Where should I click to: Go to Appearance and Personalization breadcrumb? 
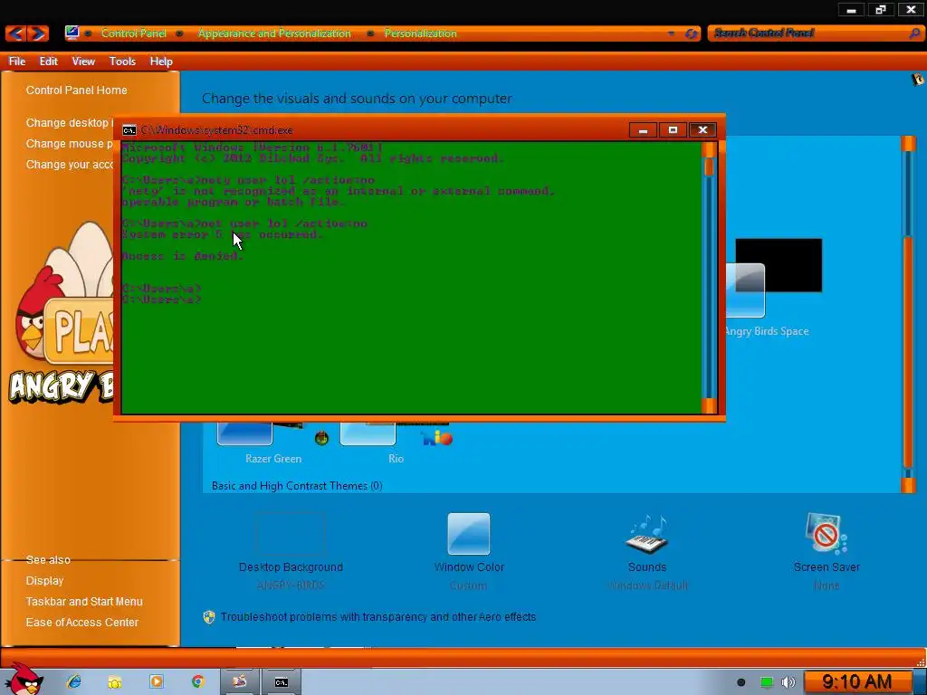(x=274, y=33)
